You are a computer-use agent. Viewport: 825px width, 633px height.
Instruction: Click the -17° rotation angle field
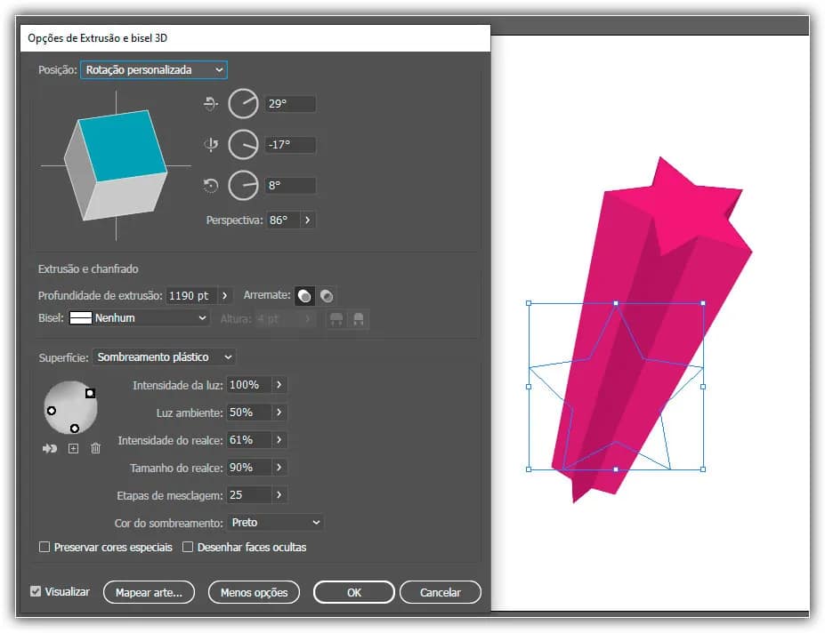[290, 145]
